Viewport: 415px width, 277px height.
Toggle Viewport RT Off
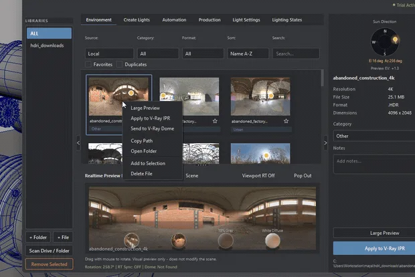coord(258,176)
